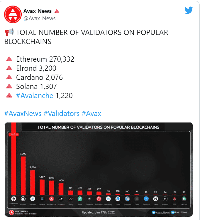This screenshot has height=220, width=200.
Task: Open the #Validators hashtag
Action: pos(62,113)
